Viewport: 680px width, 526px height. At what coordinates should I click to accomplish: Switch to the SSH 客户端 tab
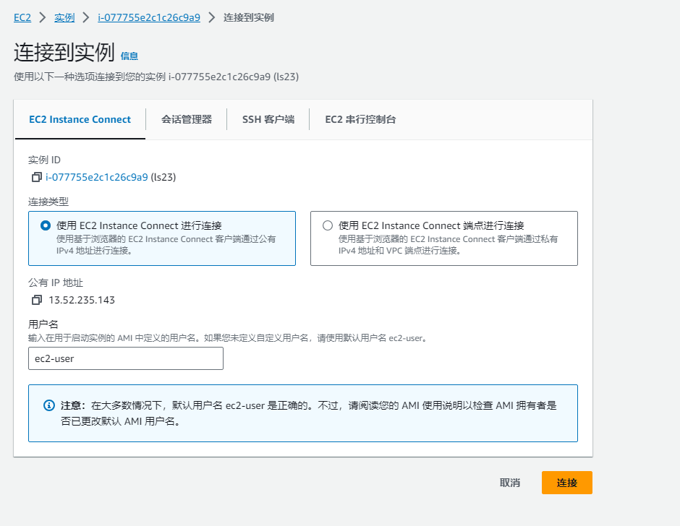[268, 120]
